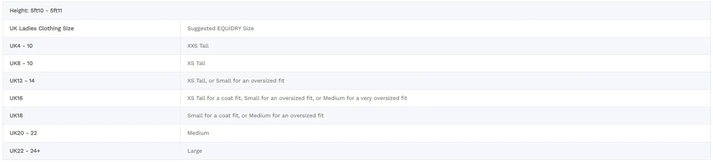Click the UK12 - 14 row label
713x162 pixels.
point(22,81)
